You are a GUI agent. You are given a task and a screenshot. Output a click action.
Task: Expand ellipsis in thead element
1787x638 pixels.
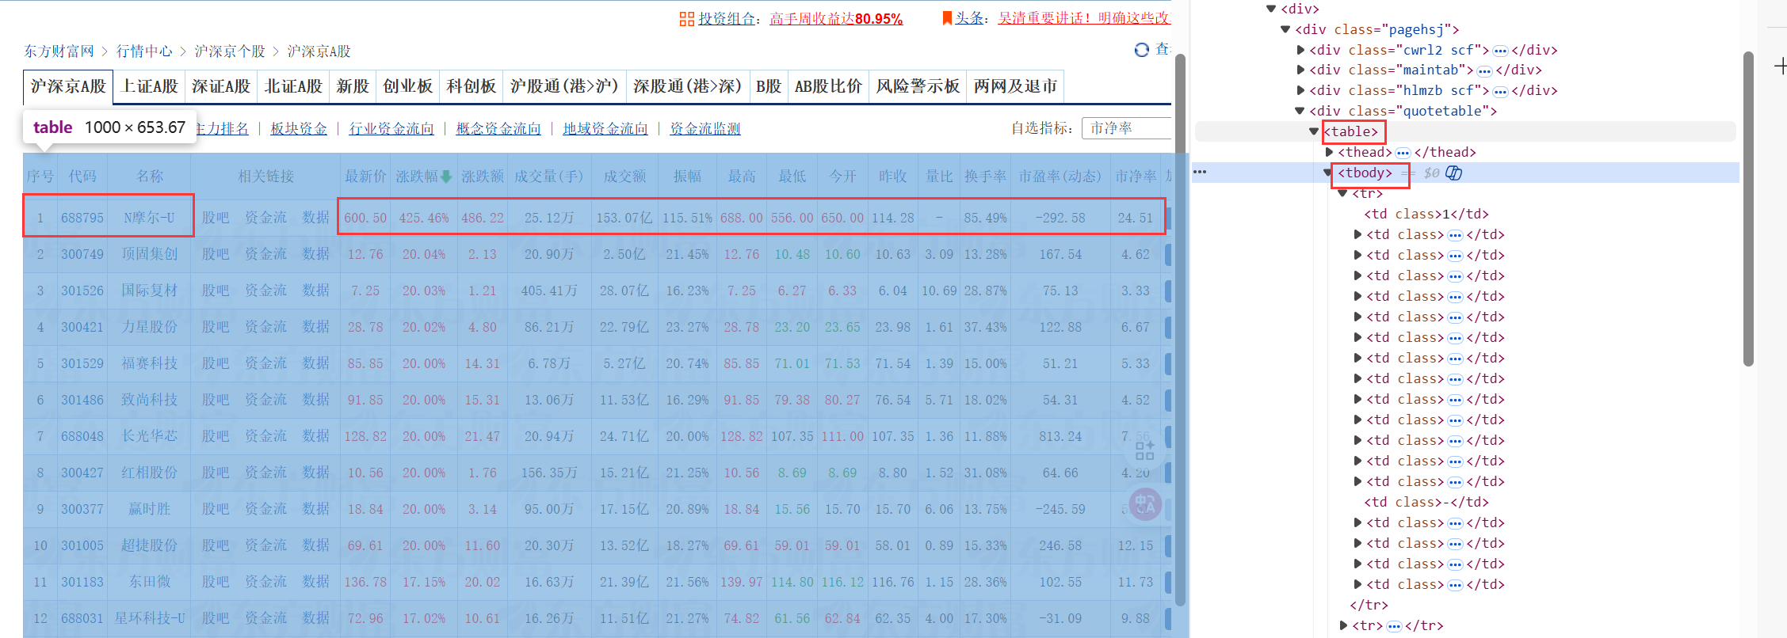[x=1403, y=152]
